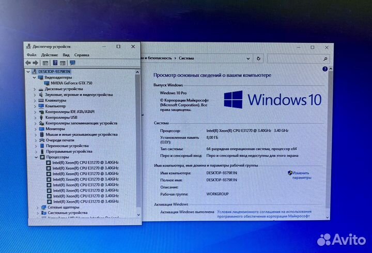
Task: Open the license agreement terms link
Action: coord(265,214)
